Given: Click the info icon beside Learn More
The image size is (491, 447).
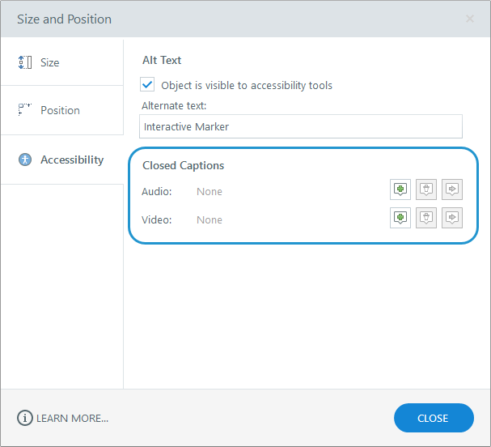Looking at the screenshot, I should pos(25,418).
